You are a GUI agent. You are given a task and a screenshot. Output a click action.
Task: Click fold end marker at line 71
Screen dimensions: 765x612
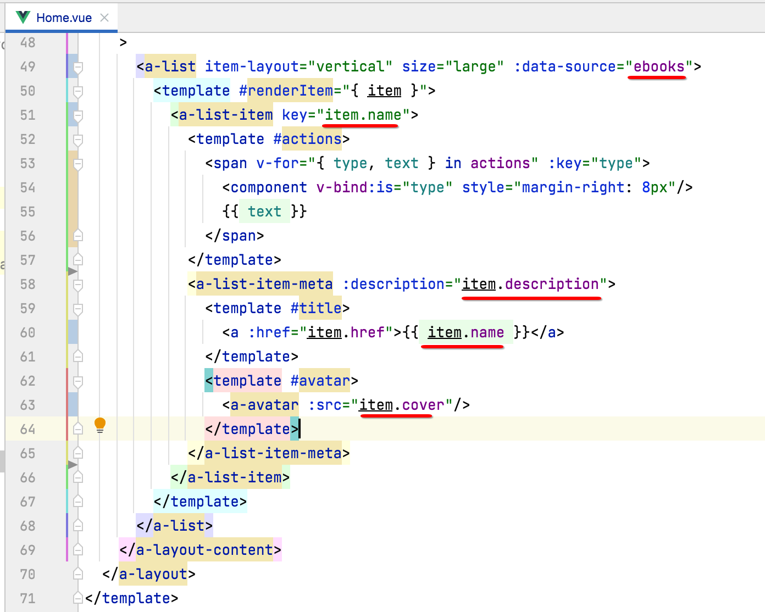point(78,598)
